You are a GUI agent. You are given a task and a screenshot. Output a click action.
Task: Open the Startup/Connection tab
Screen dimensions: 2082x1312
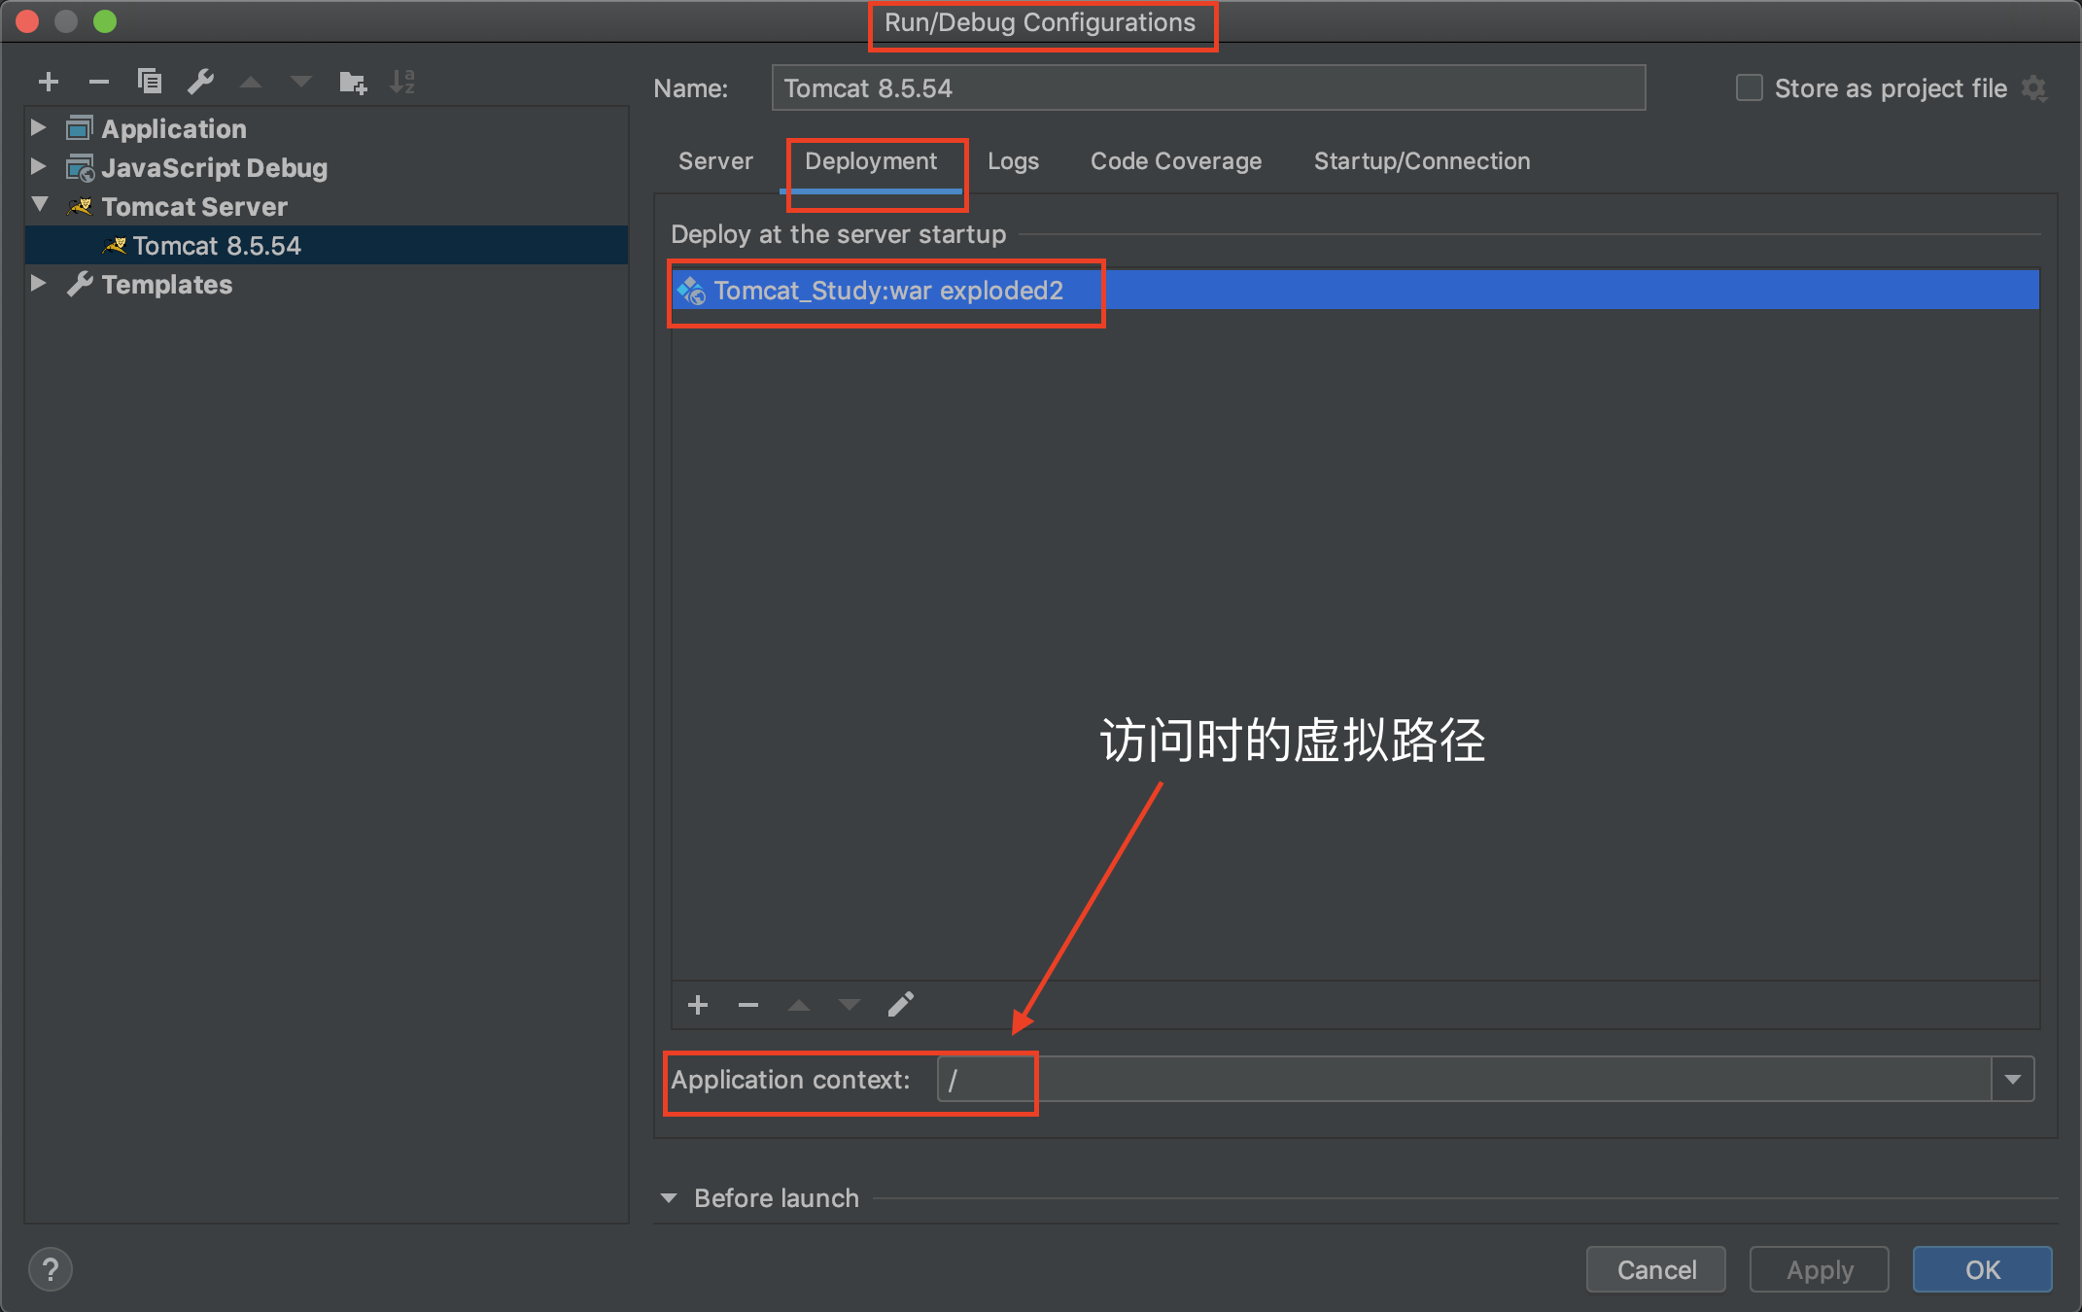pyautogui.click(x=1421, y=161)
